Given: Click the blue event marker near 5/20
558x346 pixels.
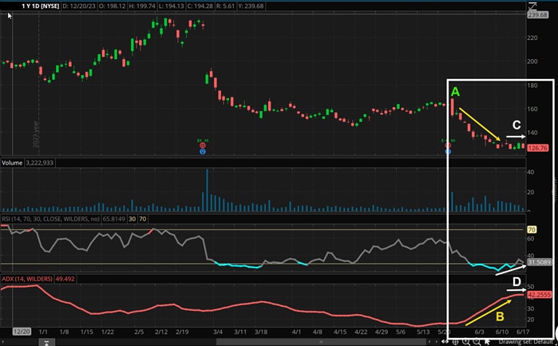Looking at the screenshot, I should (448, 152).
